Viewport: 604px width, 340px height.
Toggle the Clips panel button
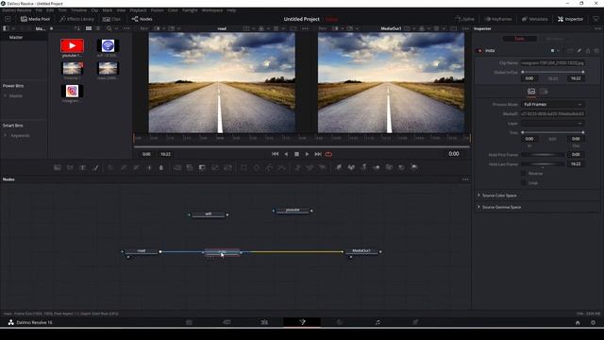111,19
